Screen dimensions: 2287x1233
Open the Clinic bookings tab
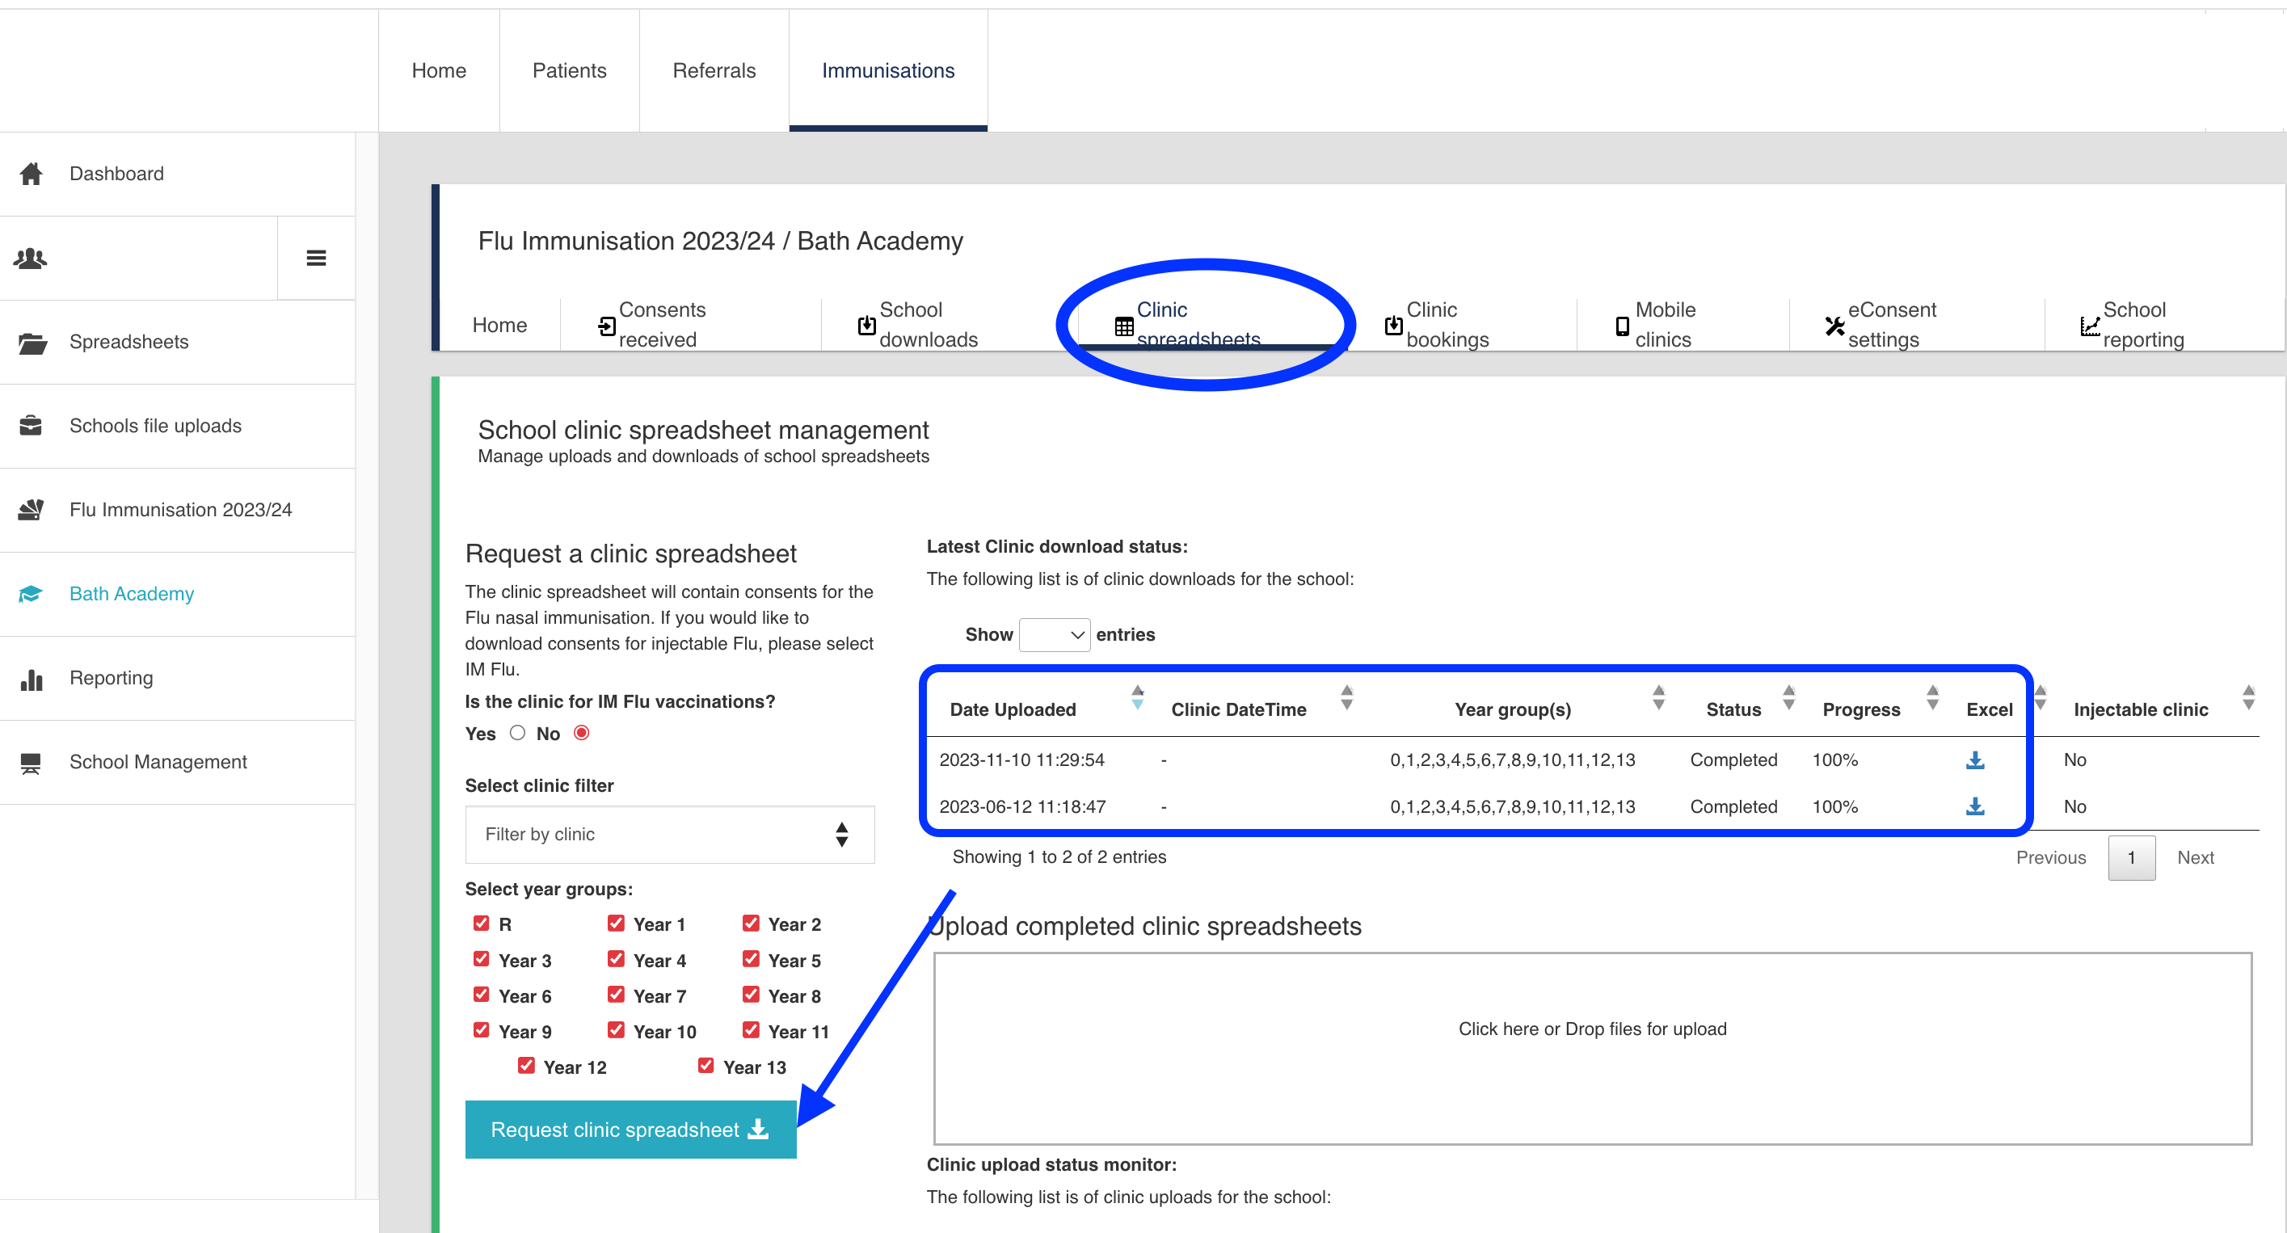pos(1446,324)
